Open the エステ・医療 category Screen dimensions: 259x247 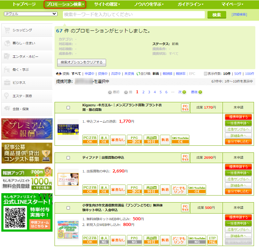[x=27, y=96]
